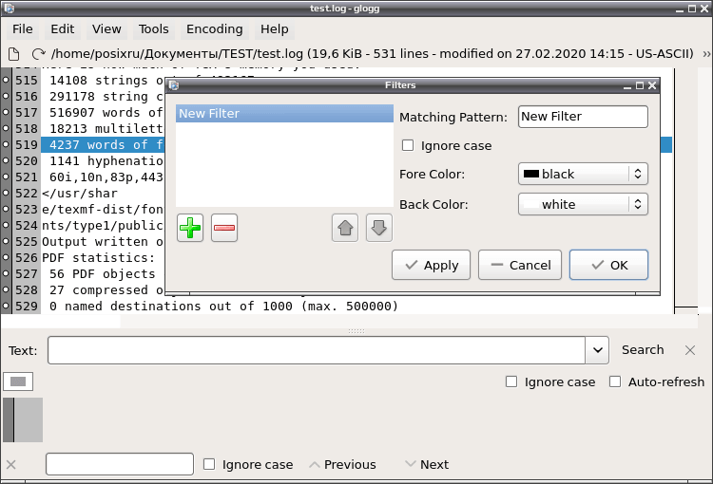Move the filter up with the up arrow
This screenshot has width=713, height=484.
[345, 228]
